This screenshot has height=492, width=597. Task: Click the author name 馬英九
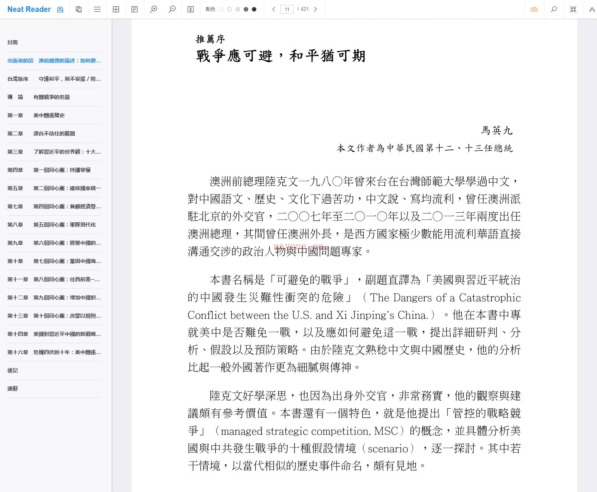coord(497,131)
